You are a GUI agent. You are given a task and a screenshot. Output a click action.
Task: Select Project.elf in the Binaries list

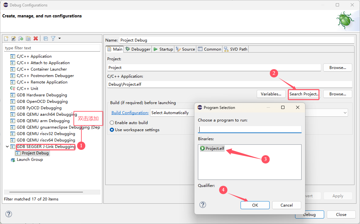(212, 149)
